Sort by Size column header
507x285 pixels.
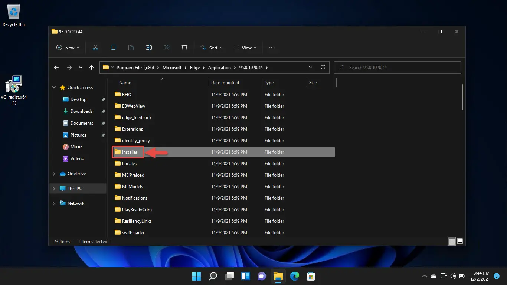tap(313, 83)
